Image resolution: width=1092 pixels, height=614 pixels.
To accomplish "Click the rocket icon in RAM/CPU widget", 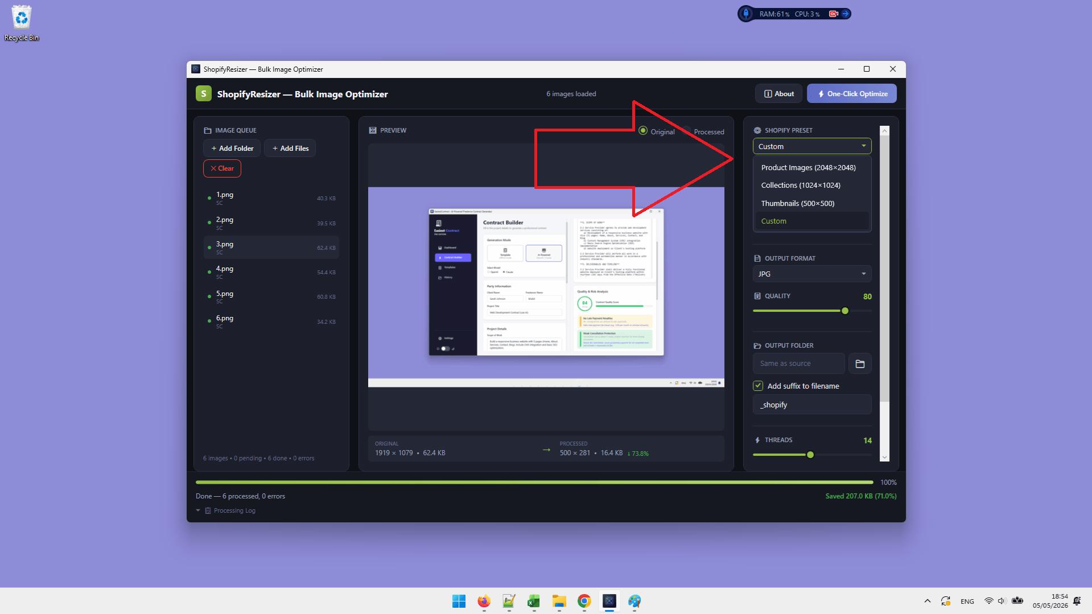I will point(746,14).
